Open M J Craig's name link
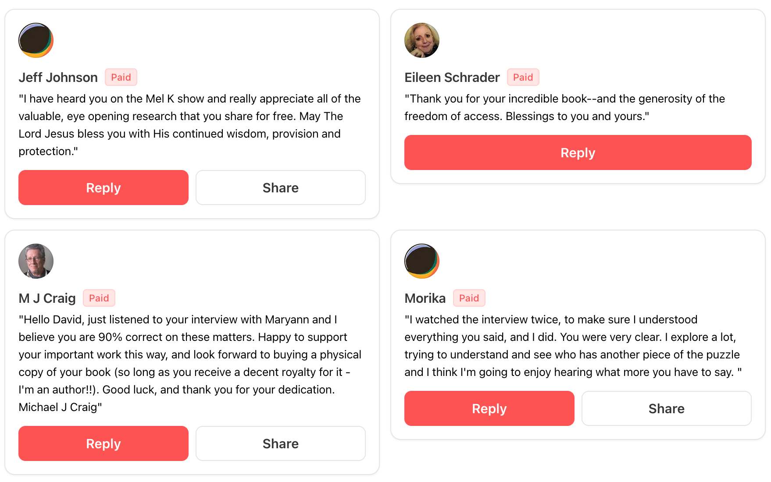The width and height of the screenshot is (771, 482). 47,298
